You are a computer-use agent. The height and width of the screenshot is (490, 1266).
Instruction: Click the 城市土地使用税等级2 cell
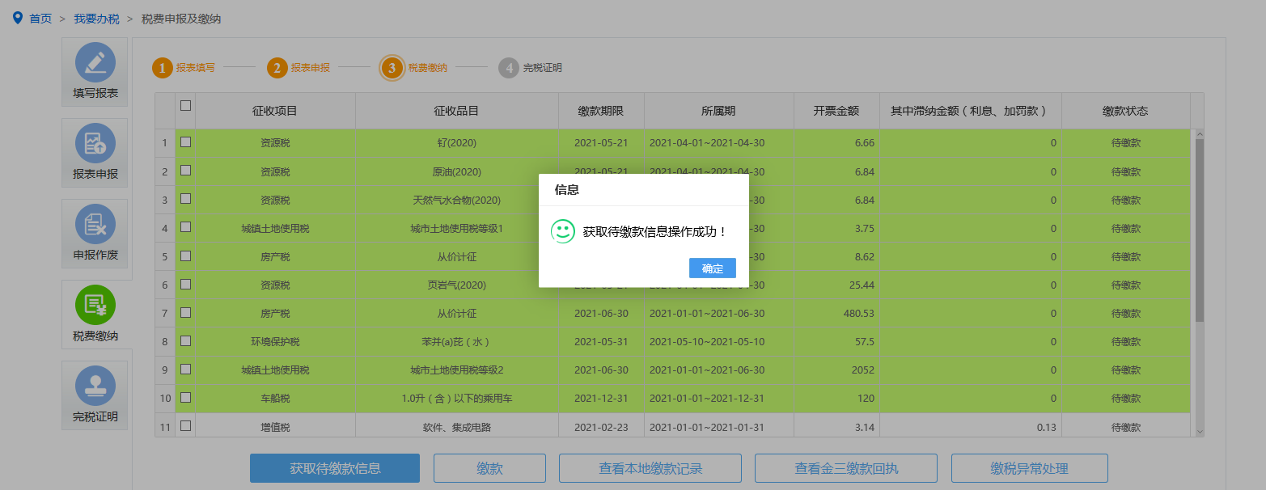tap(457, 370)
